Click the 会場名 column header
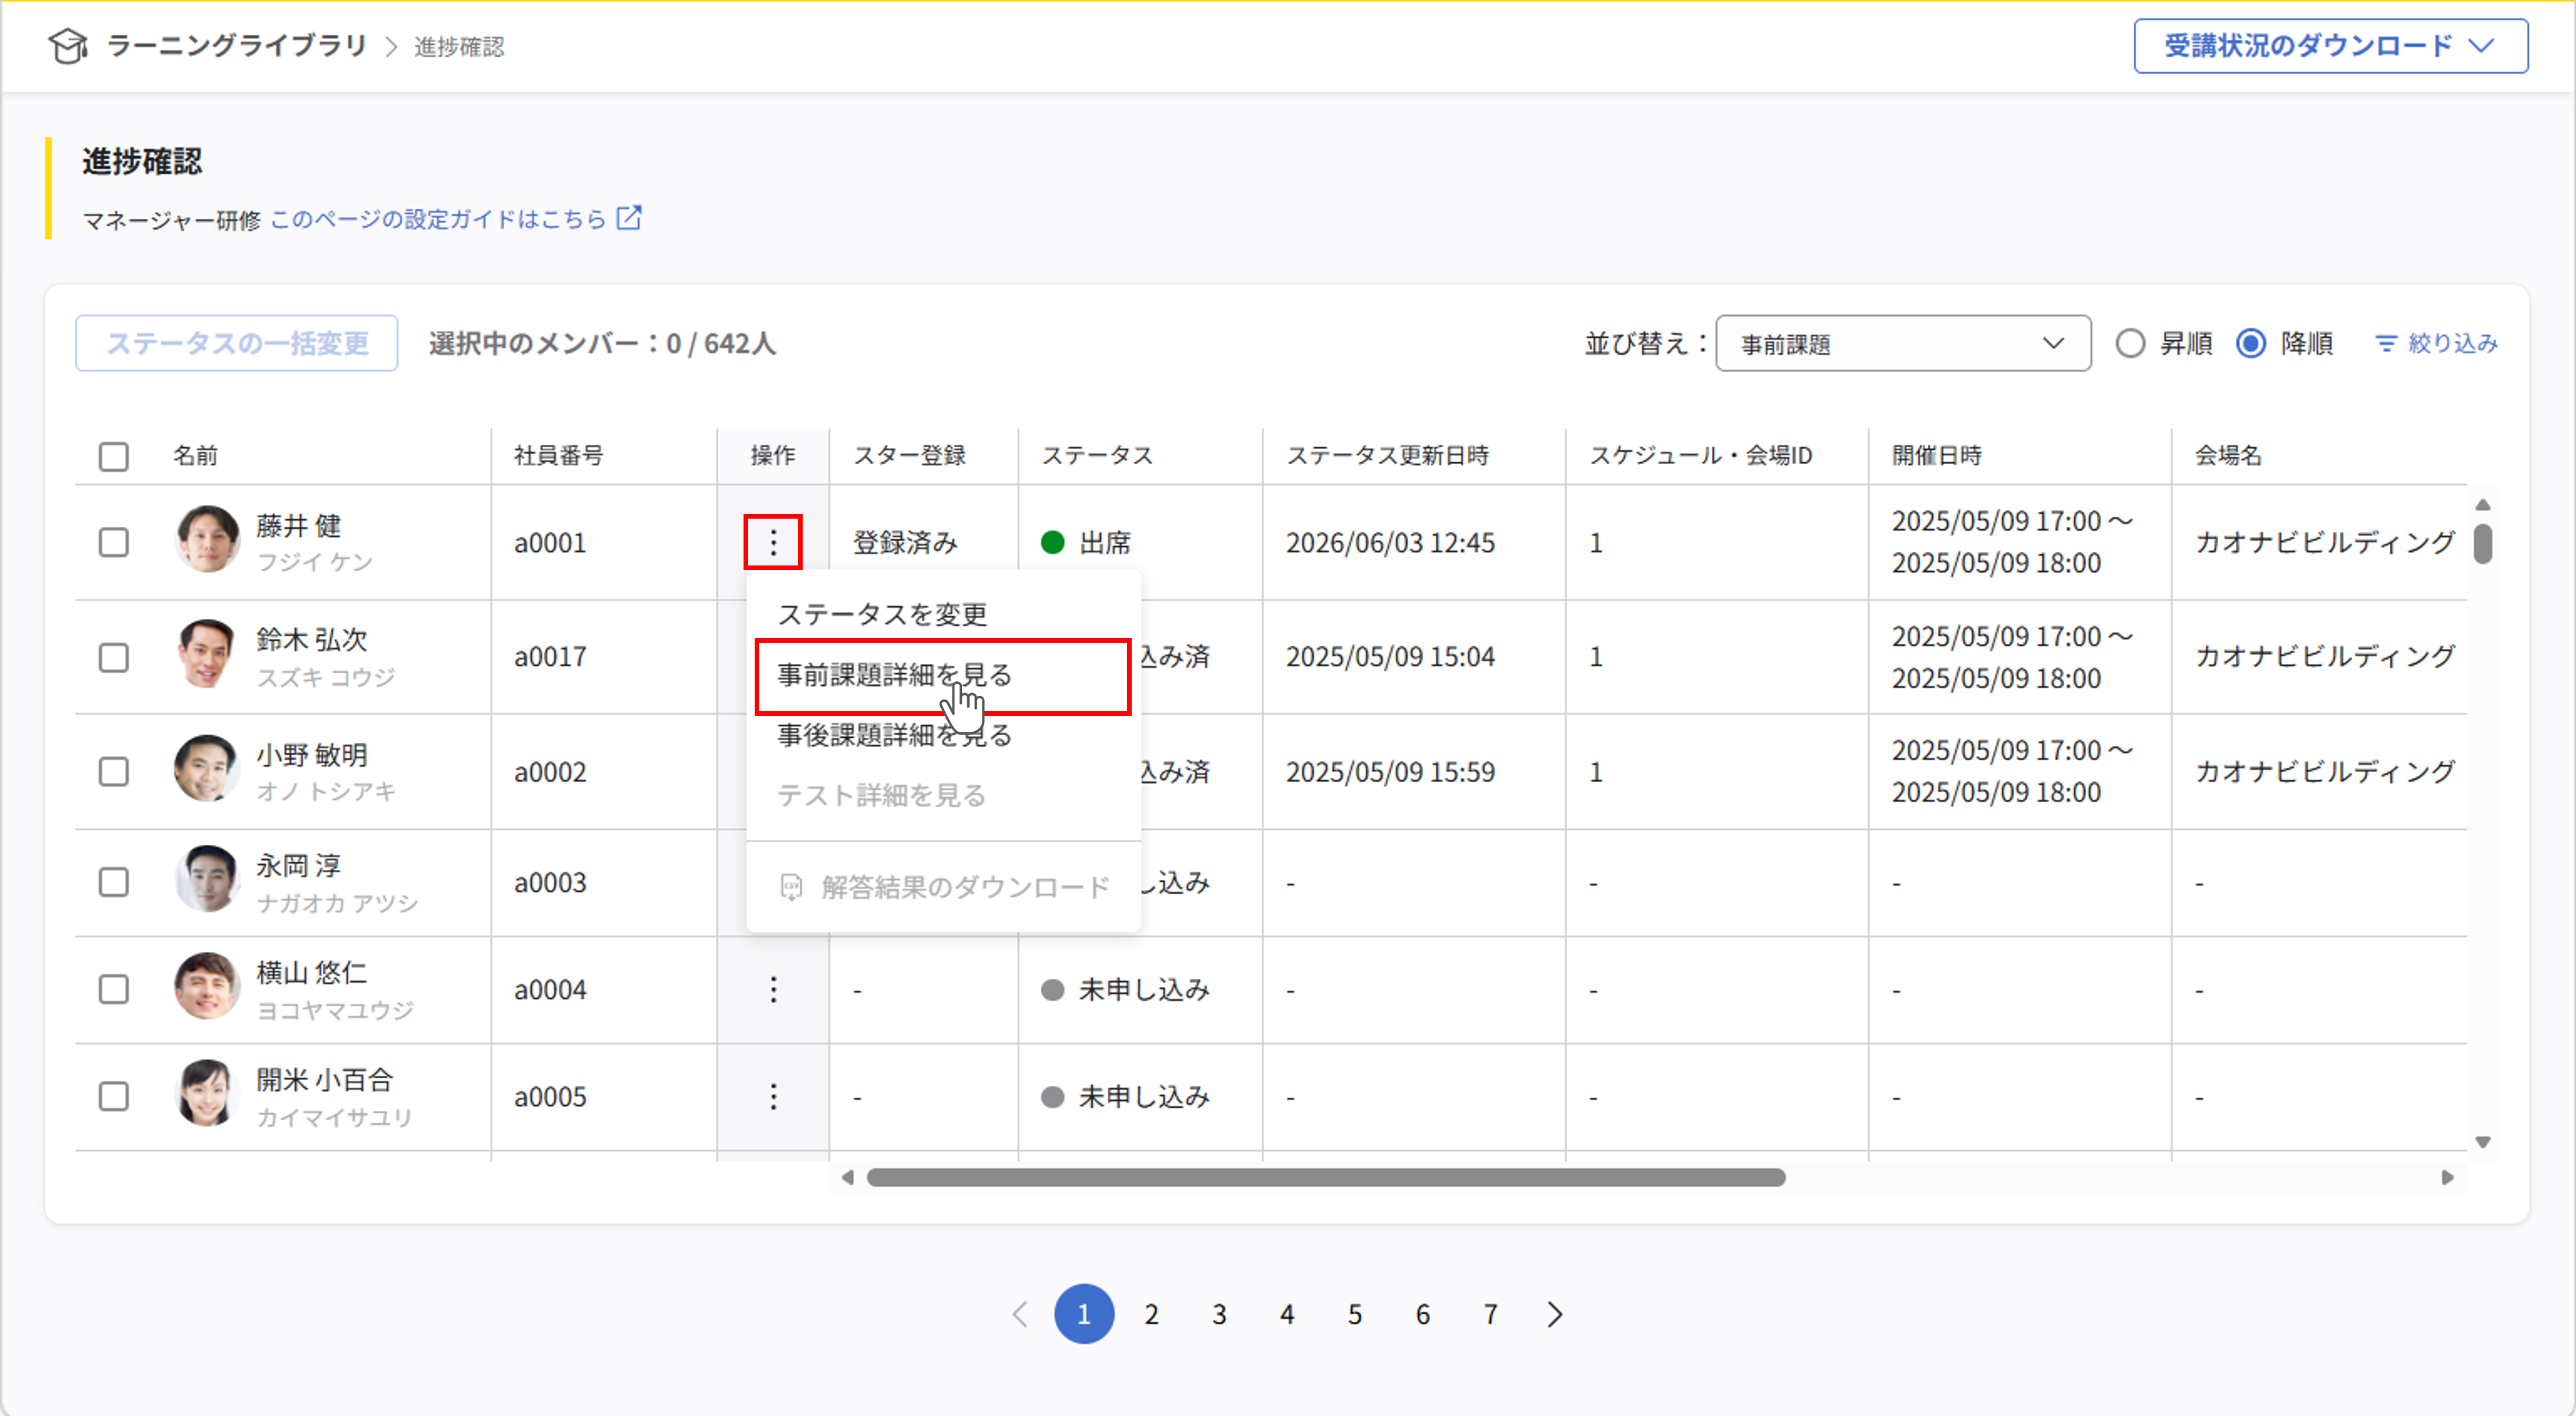The width and height of the screenshot is (2576, 1416). point(2228,456)
